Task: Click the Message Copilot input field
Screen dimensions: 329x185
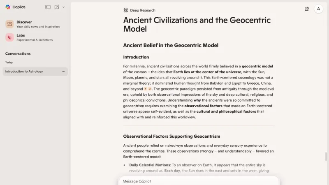Action: click(x=199, y=181)
